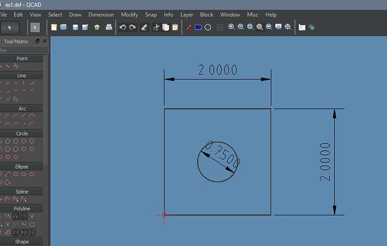This screenshot has height=246, width=387.
Task: Click the Tool Matrix filter field
Action: (x=24, y=50)
